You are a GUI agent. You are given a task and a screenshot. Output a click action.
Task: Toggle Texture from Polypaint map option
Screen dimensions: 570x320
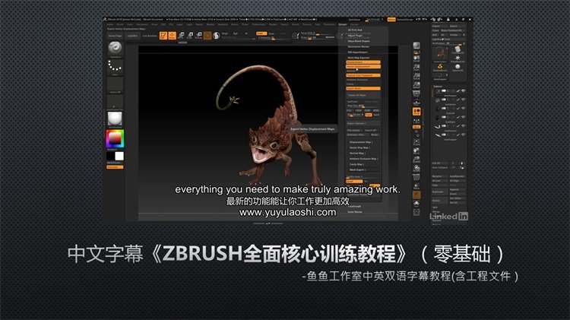363,75
